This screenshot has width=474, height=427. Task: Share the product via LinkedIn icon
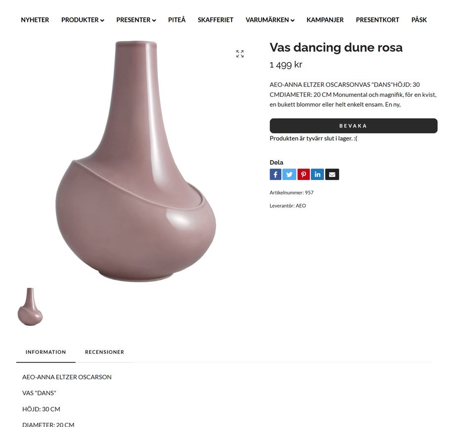tap(317, 174)
